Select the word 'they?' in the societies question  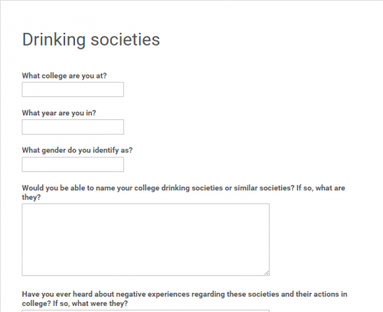tap(31, 197)
